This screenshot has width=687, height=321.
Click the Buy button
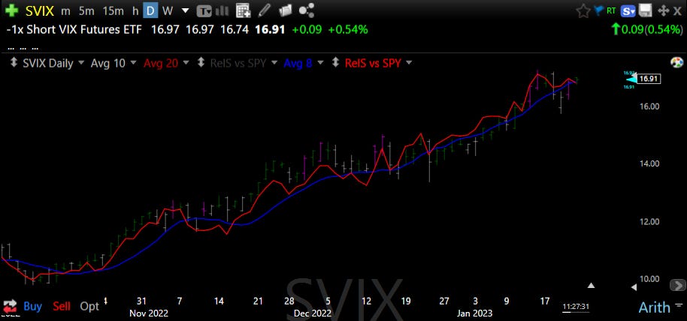(x=33, y=306)
